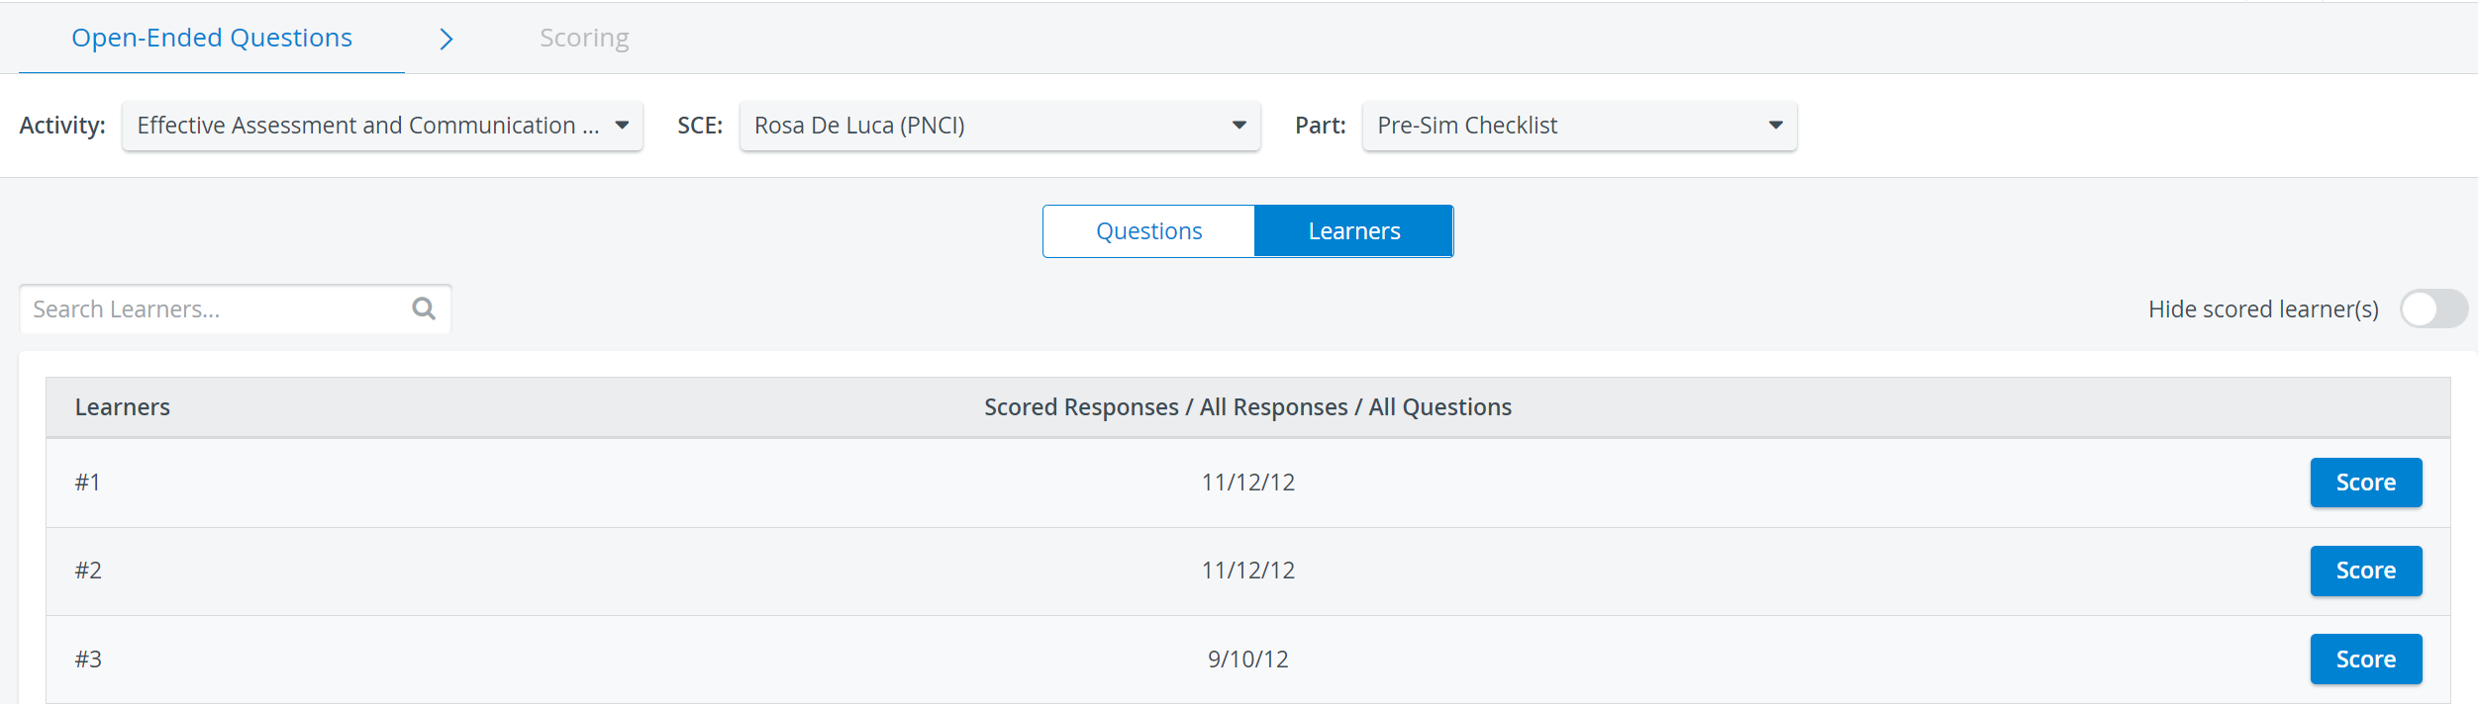This screenshot has width=2478, height=704.
Task: Expand the Rosa De Luca SCE dropdown
Action: coord(1000,126)
